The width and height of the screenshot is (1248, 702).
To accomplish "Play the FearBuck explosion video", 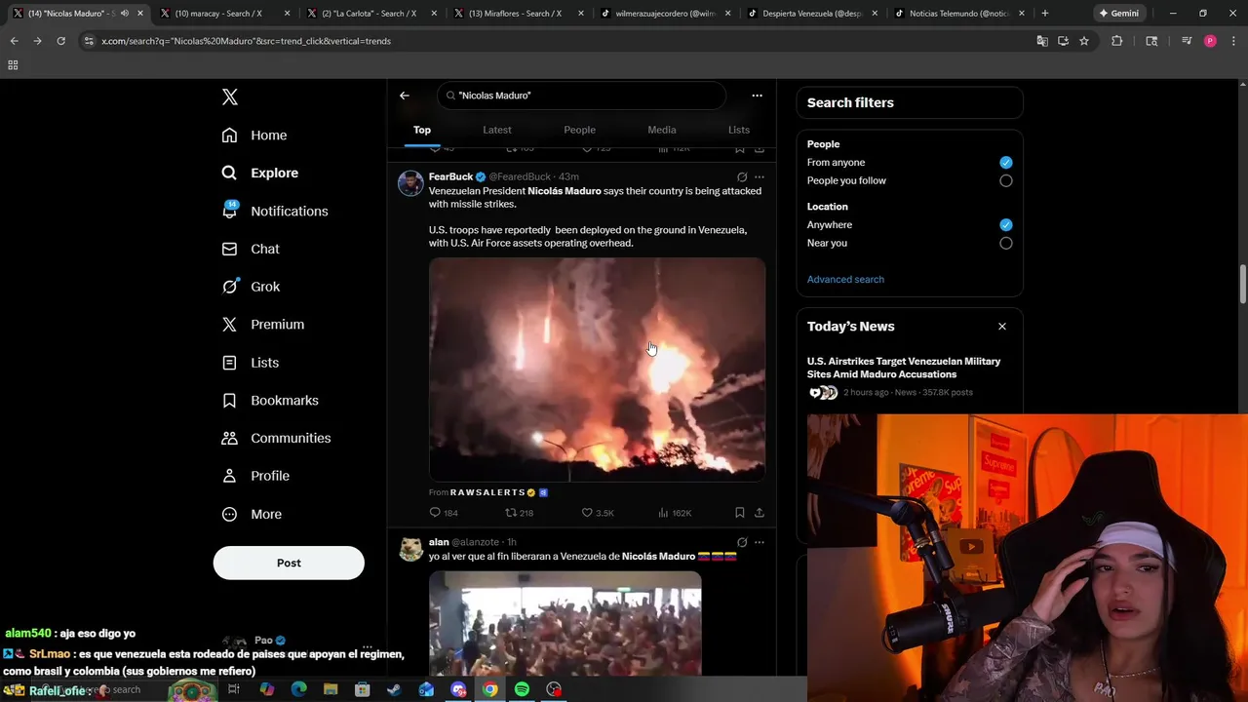I will point(597,370).
